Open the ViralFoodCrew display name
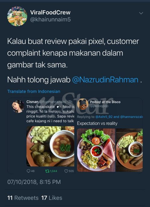 coord(50,12)
